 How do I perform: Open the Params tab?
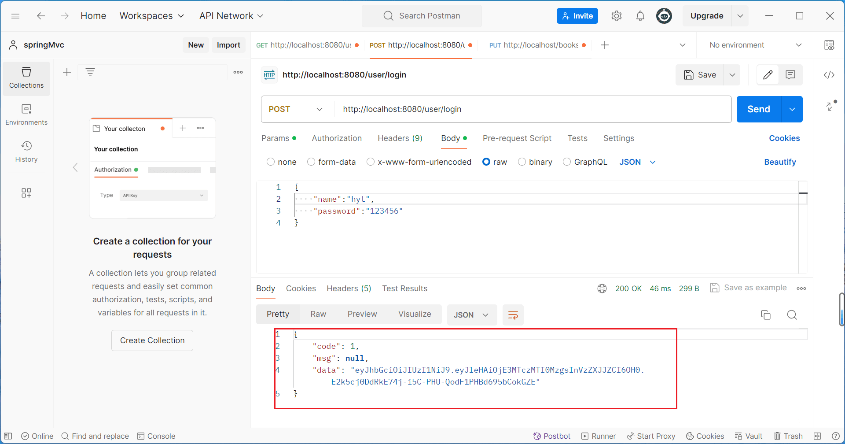point(279,138)
